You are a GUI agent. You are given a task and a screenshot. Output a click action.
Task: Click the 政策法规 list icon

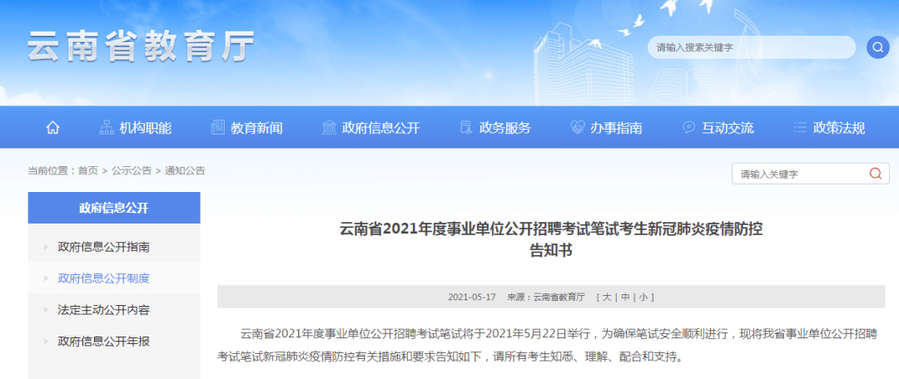coord(801,128)
